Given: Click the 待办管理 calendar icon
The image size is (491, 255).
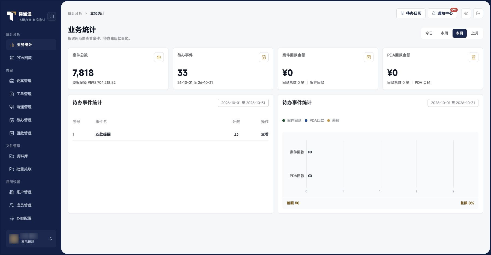Looking at the screenshot, I should (x=12, y=120).
